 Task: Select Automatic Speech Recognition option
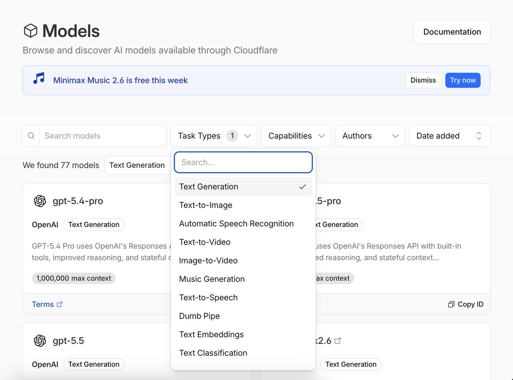coord(243,224)
